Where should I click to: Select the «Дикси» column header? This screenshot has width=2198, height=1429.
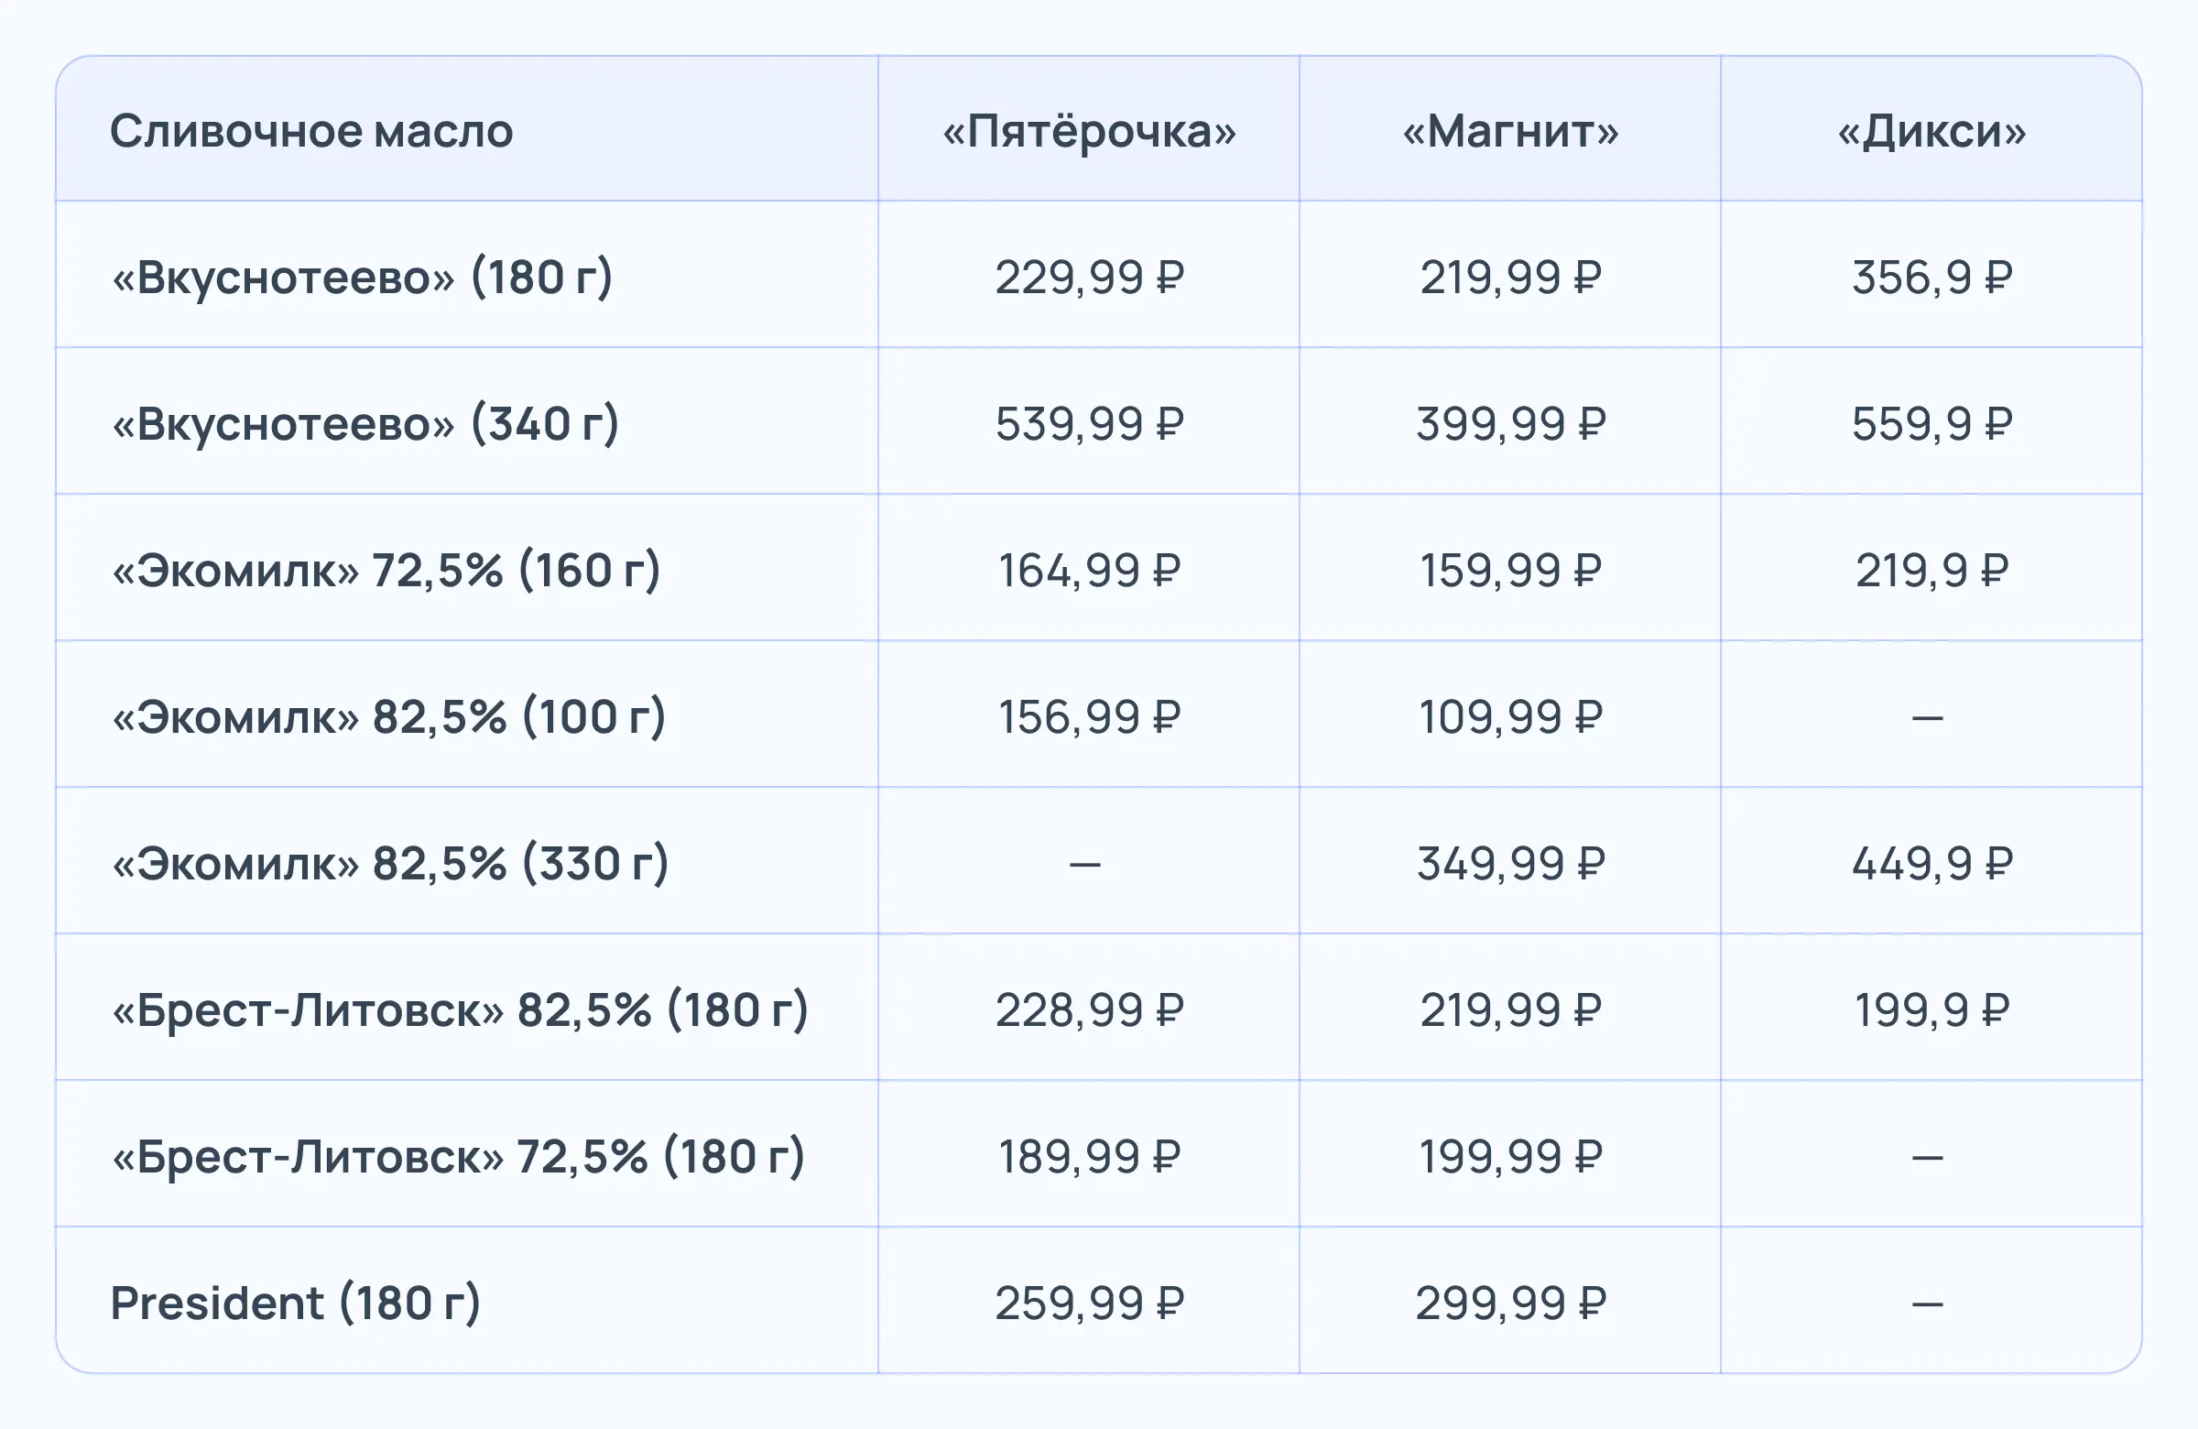(x=1931, y=131)
